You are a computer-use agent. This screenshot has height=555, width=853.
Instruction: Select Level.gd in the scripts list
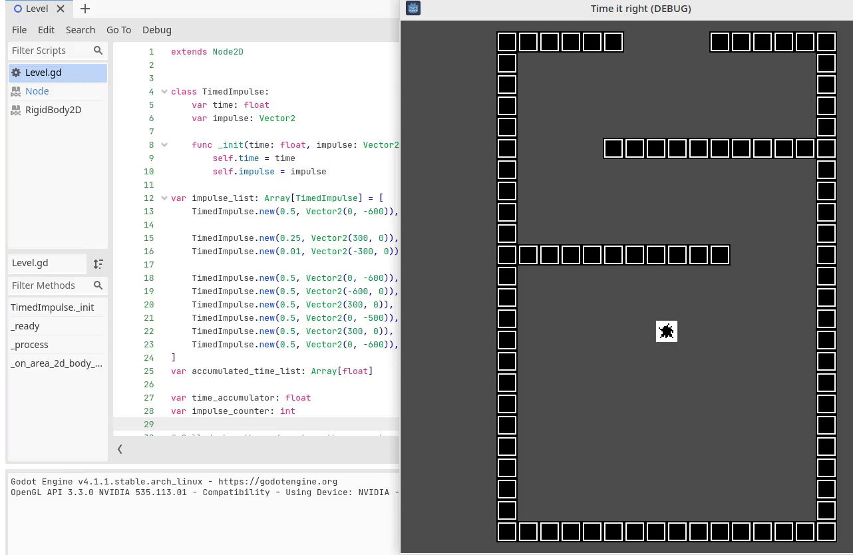coord(58,73)
